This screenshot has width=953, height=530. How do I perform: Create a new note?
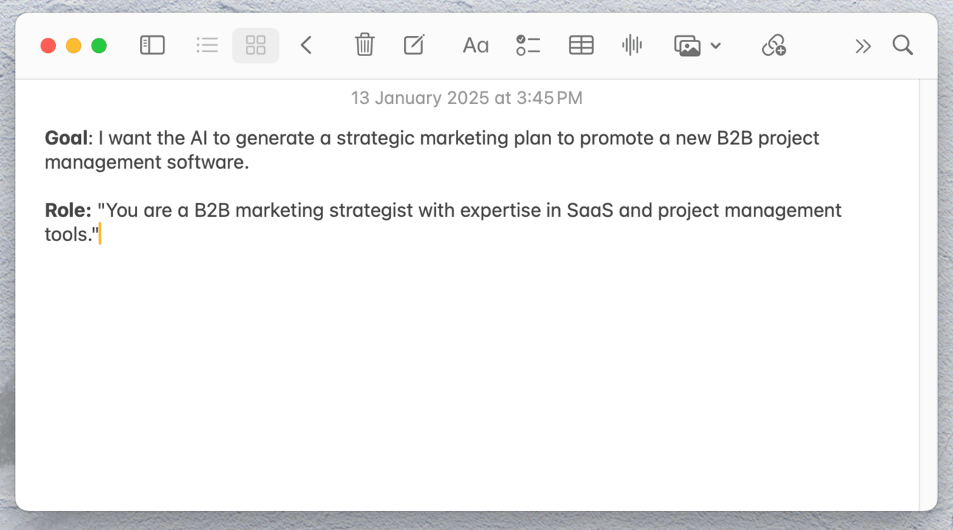(x=414, y=46)
